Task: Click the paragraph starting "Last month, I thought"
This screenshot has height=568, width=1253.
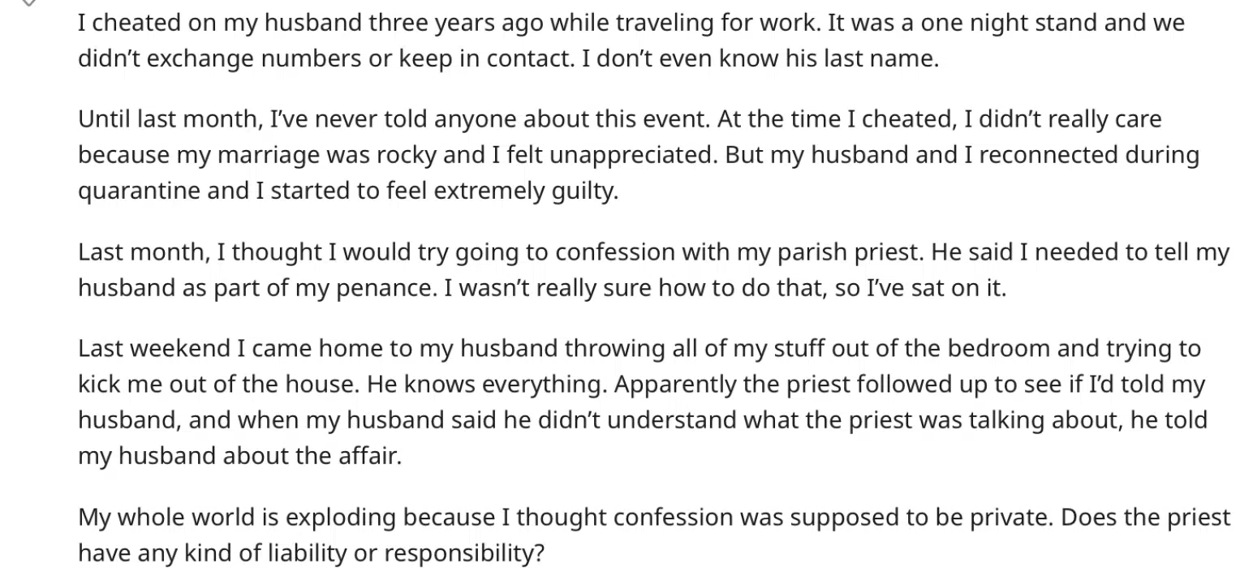Action: coord(653,270)
